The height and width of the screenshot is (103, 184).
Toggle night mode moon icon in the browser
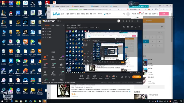tap(164, 9)
